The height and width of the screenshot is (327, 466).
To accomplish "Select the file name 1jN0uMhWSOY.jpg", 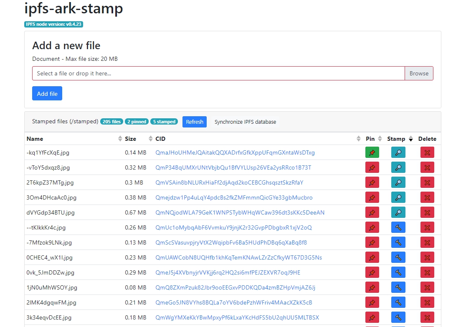I will [x=52, y=287].
